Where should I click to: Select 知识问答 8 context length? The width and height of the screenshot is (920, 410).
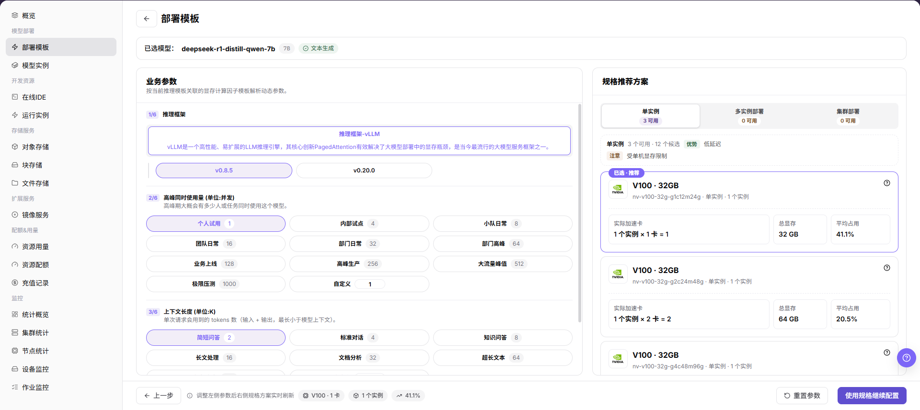coord(503,338)
